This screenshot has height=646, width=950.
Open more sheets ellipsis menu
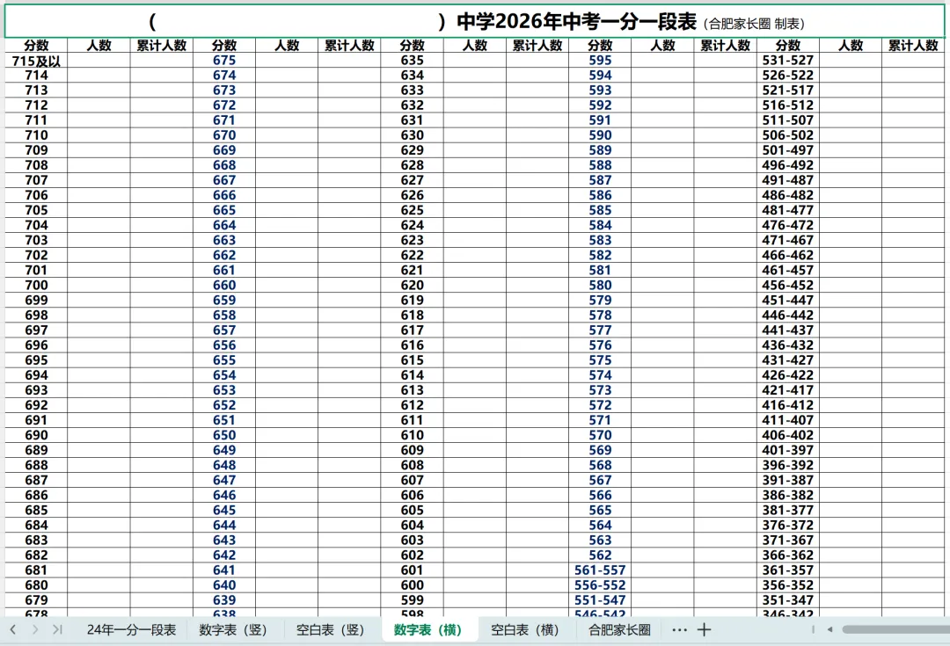[680, 629]
